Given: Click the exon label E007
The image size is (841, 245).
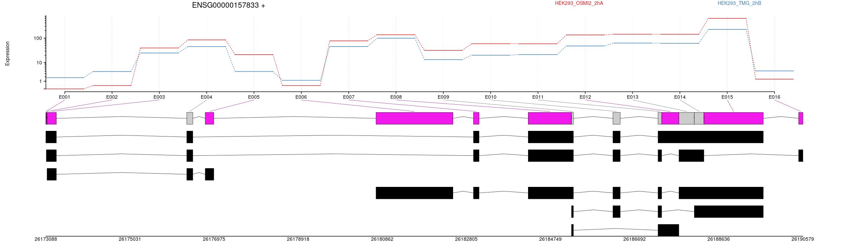Looking at the screenshot, I should (x=348, y=97).
